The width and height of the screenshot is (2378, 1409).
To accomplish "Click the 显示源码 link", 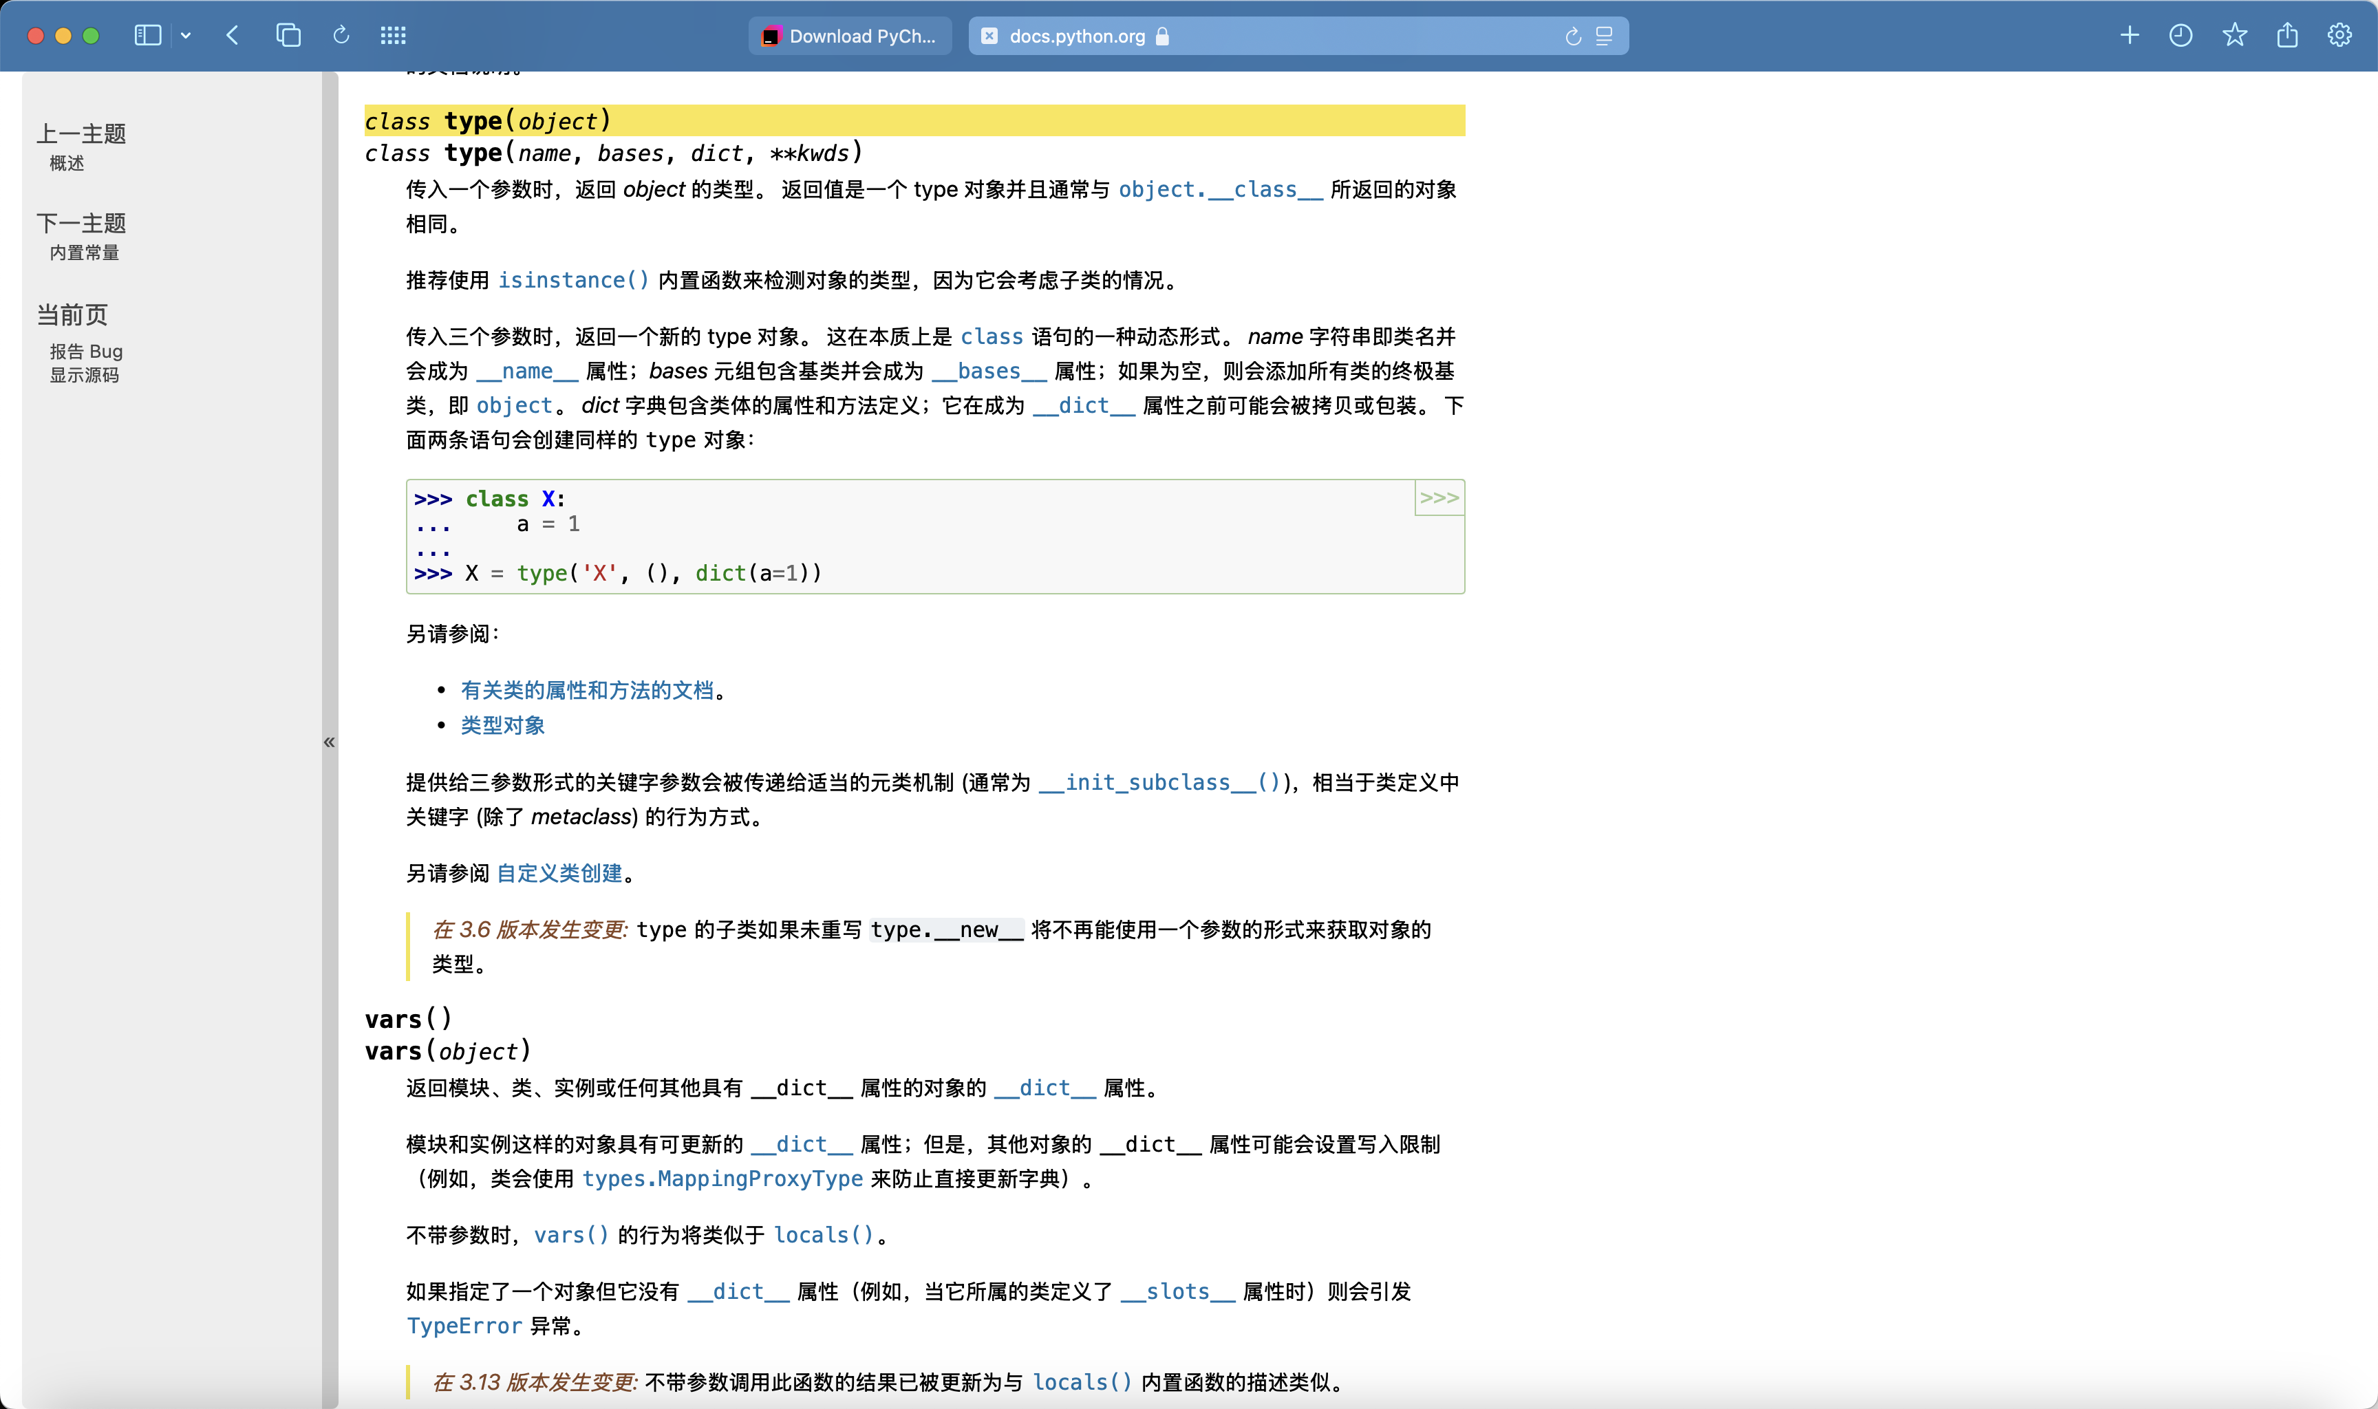I will (x=85, y=375).
